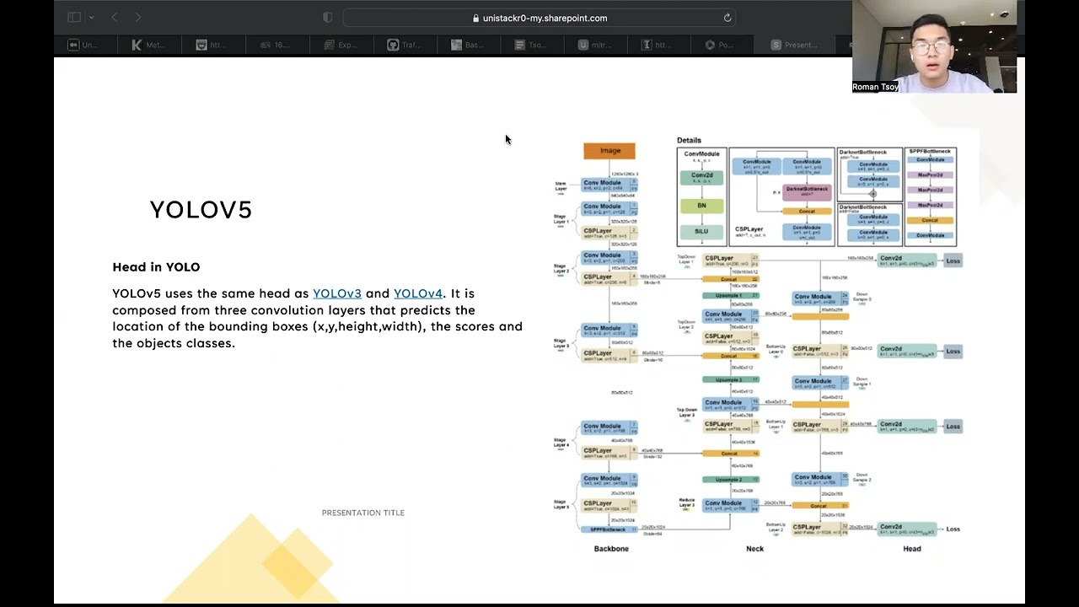The width and height of the screenshot is (1079, 607).
Task: Click the orange Image block in diagram
Action: coord(609,151)
